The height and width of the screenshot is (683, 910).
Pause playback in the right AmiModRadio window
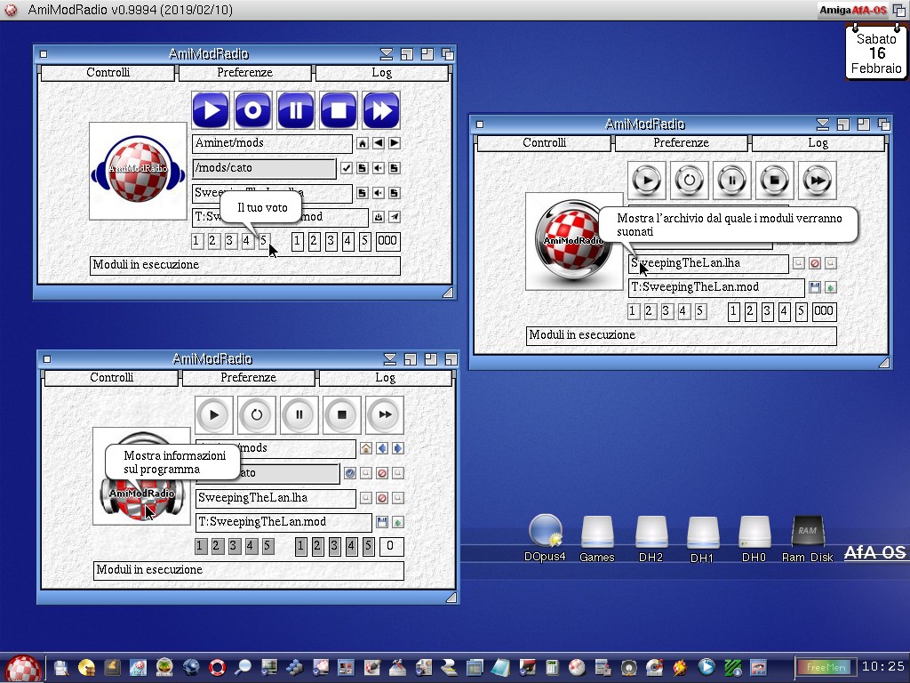[732, 181]
